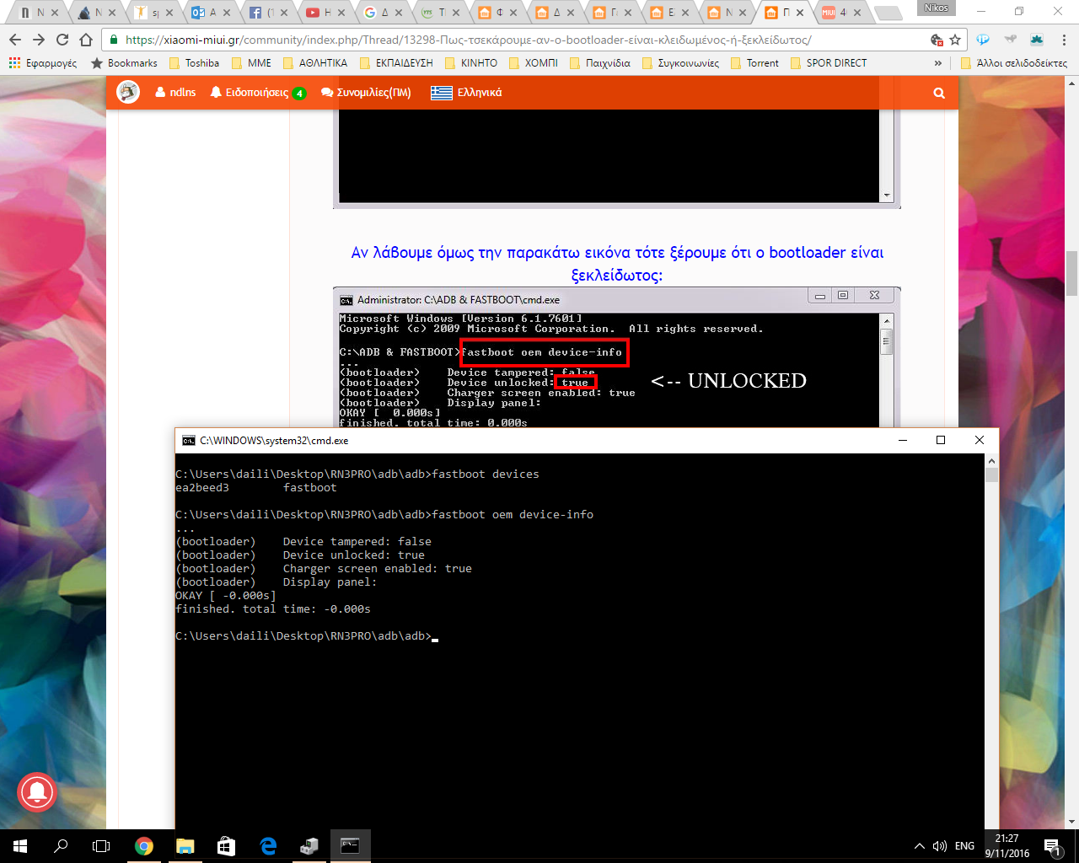The image size is (1079, 863).
Task: Open Συνομιλίες(ΠΜ) private messages
Action: pyautogui.click(x=366, y=93)
